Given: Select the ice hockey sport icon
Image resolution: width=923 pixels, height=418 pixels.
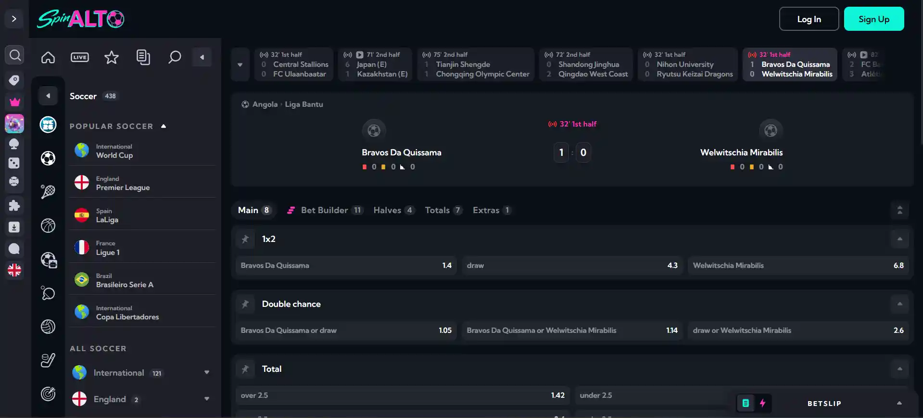Looking at the screenshot, I should (x=48, y=360).
